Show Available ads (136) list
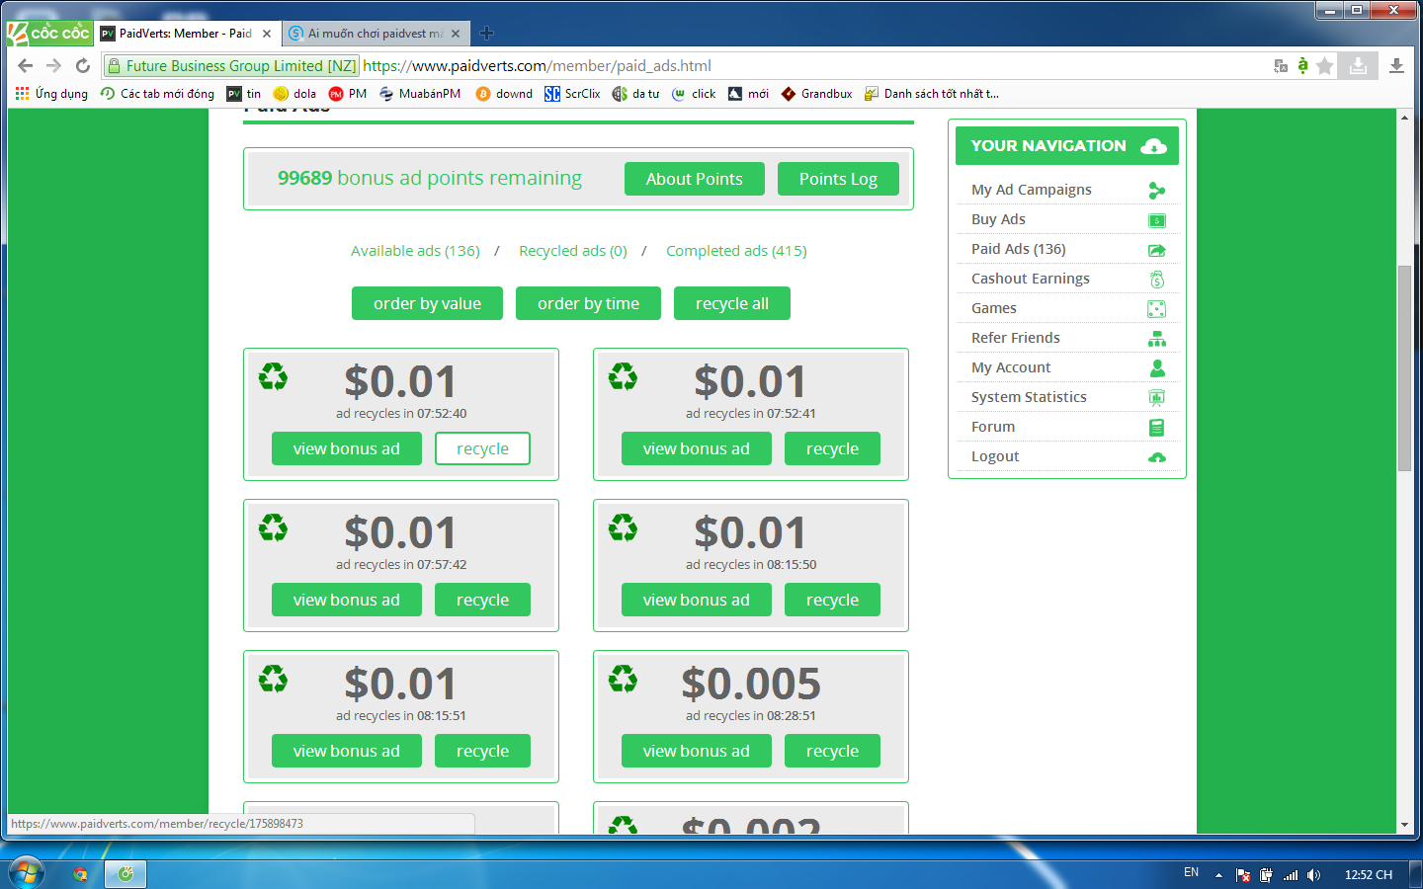This screenshot has height=889, width=1423. click(415, 251)
